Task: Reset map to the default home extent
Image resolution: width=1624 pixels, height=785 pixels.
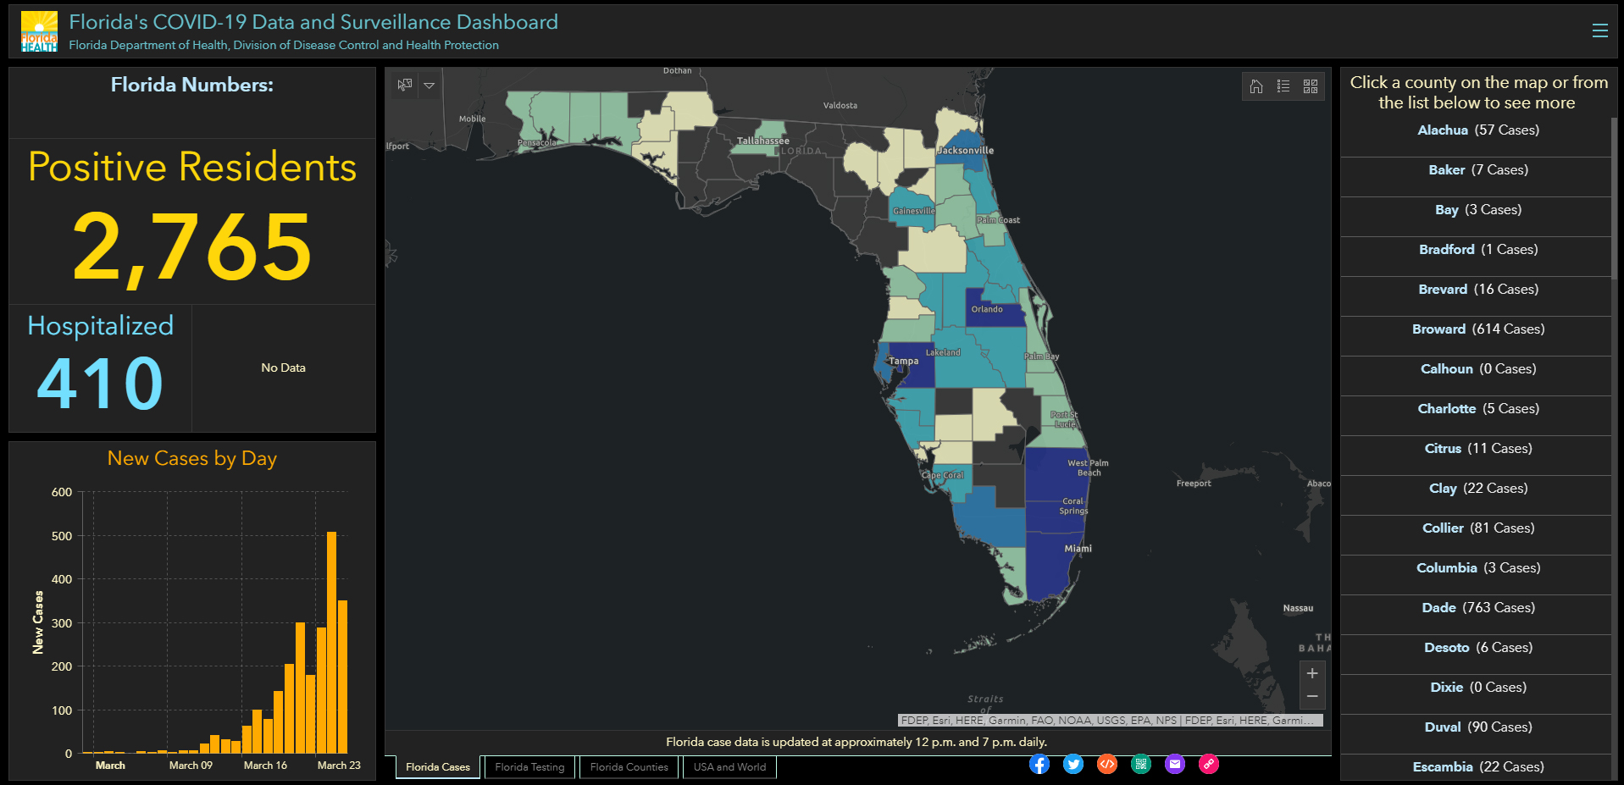Action: tap(1256, 86)
